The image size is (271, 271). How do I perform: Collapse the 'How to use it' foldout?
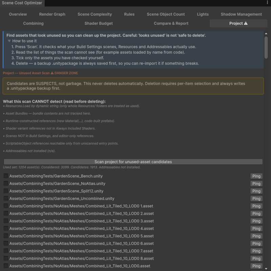coord(9,41)
